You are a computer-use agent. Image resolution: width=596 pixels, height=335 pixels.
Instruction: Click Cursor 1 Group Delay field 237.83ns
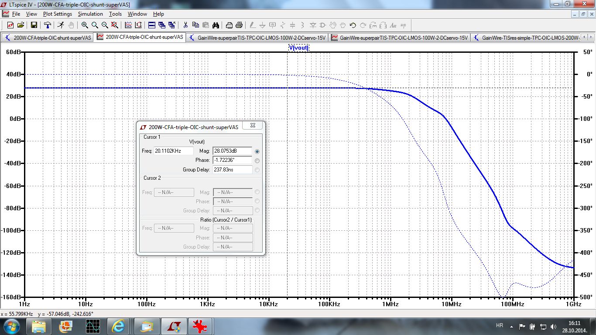[x=233, y=170]
